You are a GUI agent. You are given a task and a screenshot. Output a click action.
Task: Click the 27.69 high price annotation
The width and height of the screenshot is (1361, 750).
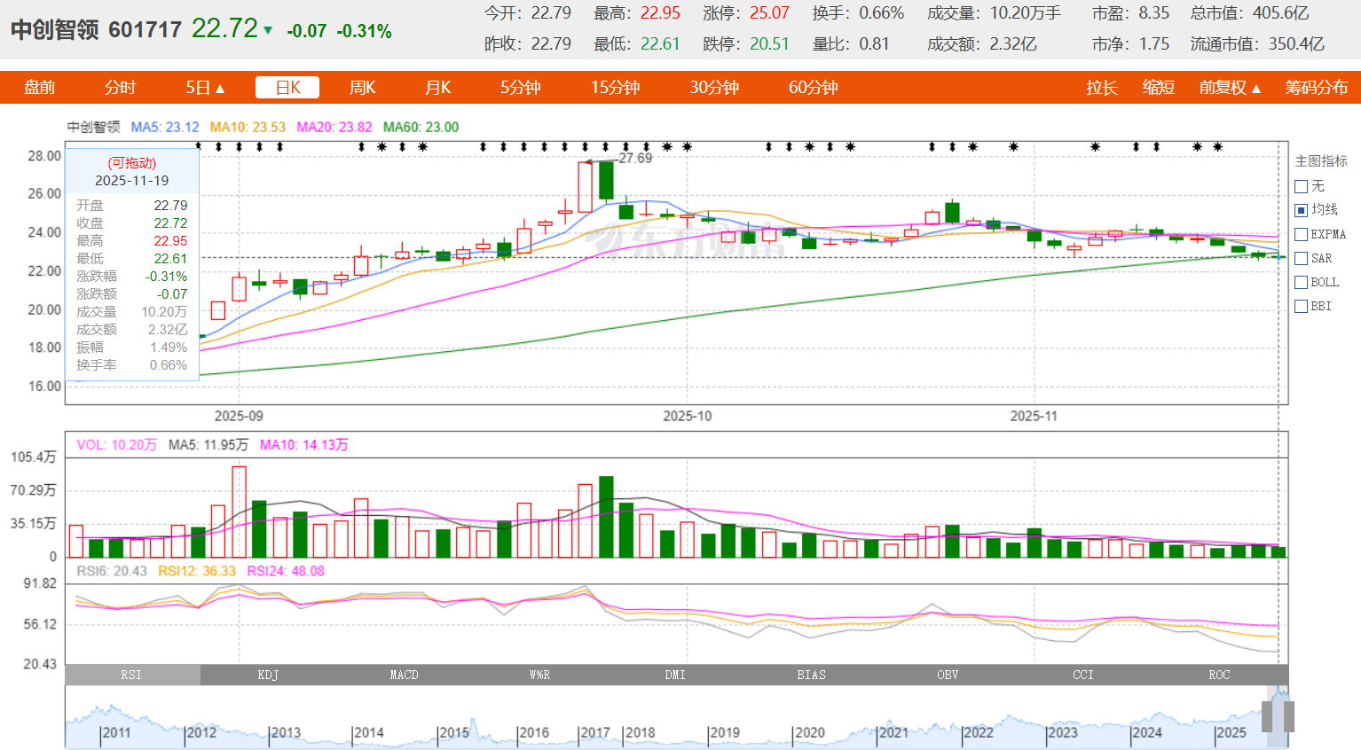point(635,158)
